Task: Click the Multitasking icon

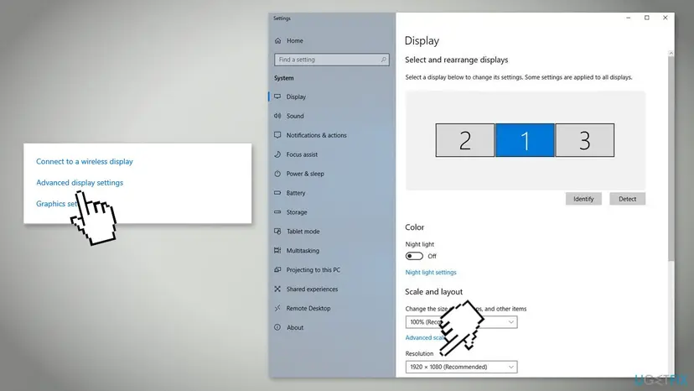Action: pyautogui.click(x=277, y=251)
